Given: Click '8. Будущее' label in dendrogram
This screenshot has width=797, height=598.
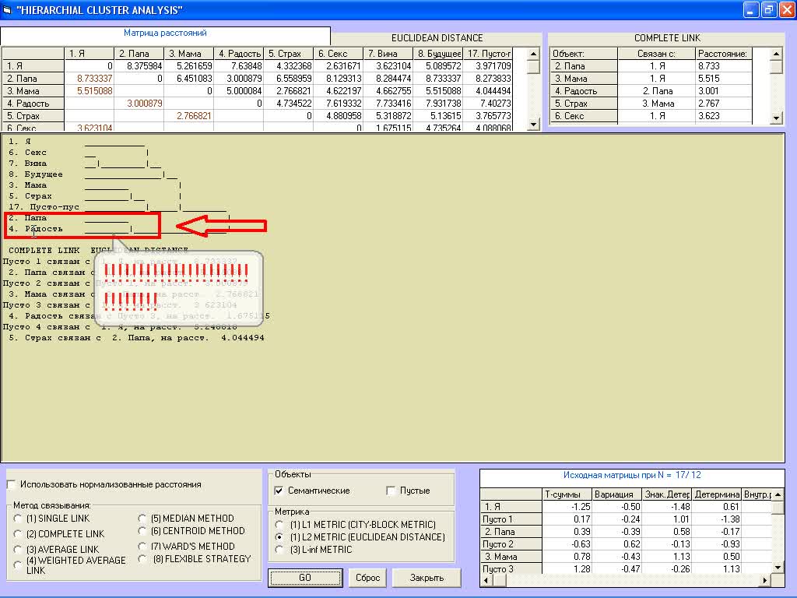Looking at the screenshot, I should [x=36, y=174].
